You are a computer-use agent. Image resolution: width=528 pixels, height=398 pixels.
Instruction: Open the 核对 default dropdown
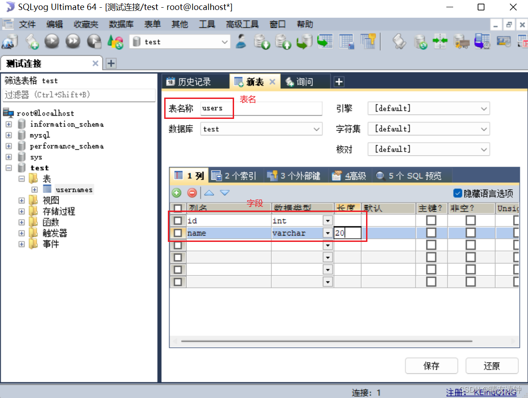point(429,149)
